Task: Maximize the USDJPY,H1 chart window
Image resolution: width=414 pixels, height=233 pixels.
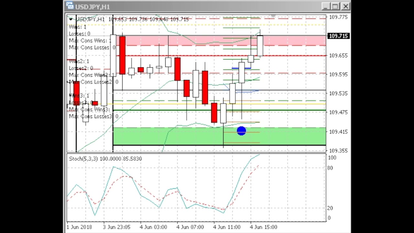Action: pyautogui.click(x=335, y=6)
